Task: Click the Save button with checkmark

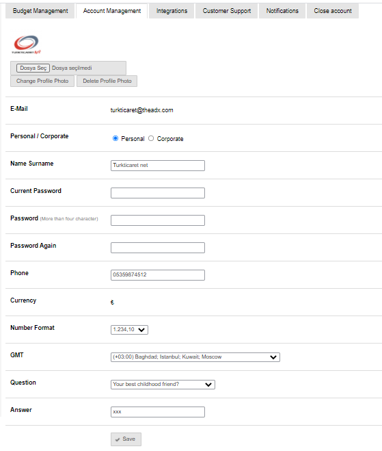Action: [126, 439]
